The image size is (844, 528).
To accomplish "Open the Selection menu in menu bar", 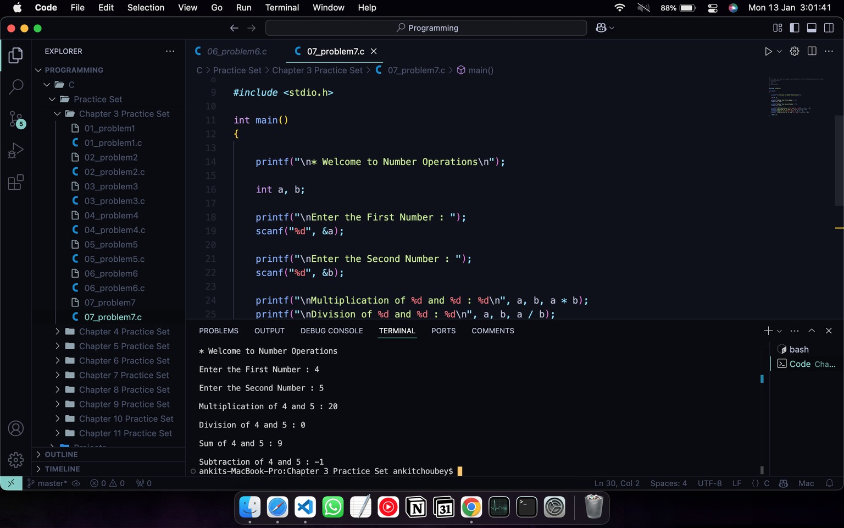I will [146, 8].
